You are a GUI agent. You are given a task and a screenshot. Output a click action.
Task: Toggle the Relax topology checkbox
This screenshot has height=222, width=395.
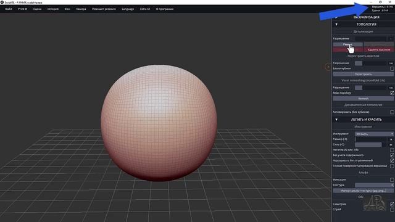pyautogui.click(x=392, y=93)
